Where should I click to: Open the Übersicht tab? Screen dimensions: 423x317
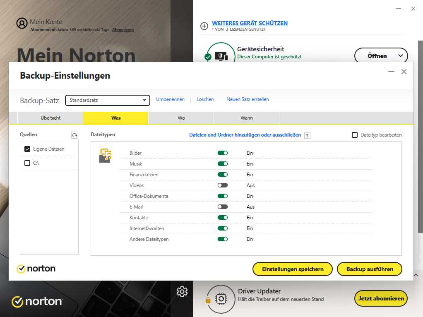(50, 118)
